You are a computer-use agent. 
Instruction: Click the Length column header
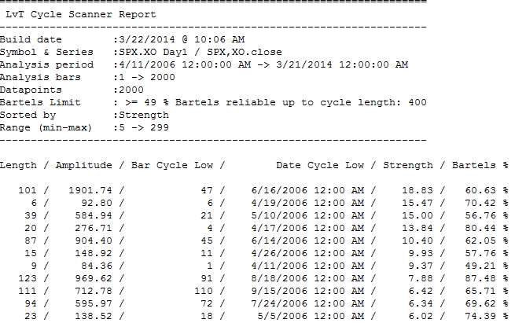(18, 165)
